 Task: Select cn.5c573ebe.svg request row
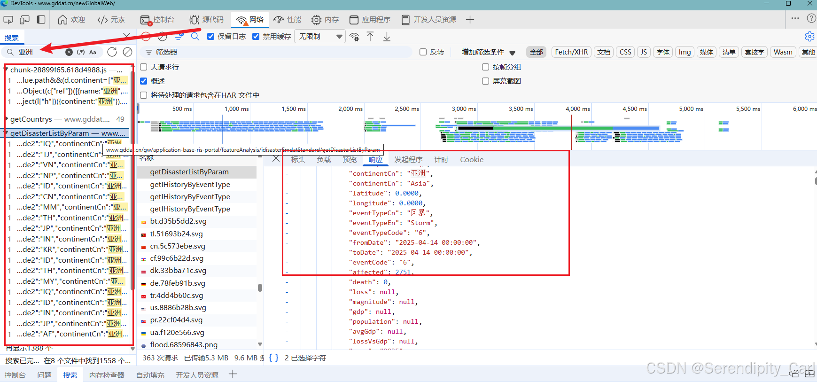click(197, 246)
